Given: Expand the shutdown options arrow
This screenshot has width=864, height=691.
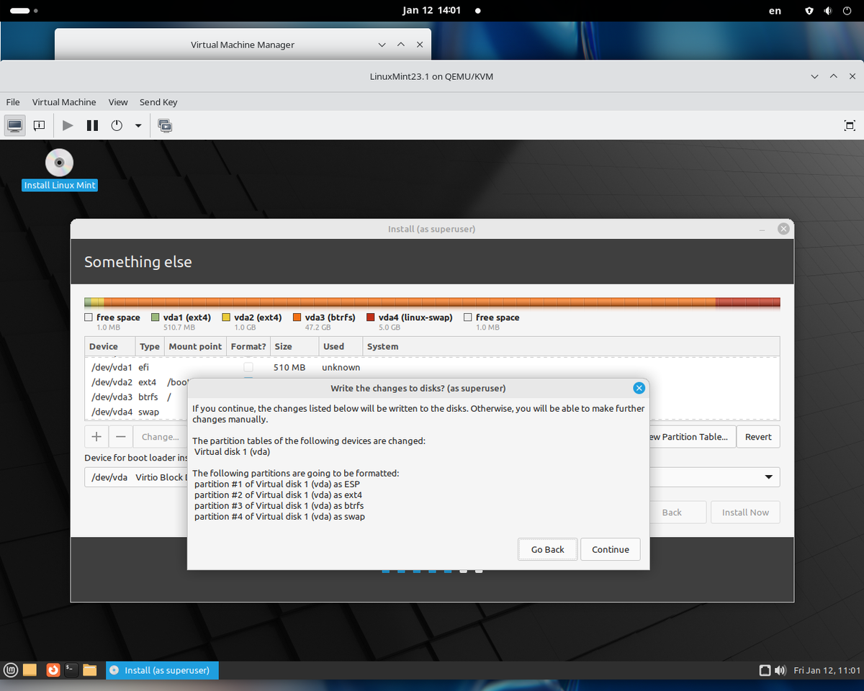Looking at the screenshot, I should 138,126.
